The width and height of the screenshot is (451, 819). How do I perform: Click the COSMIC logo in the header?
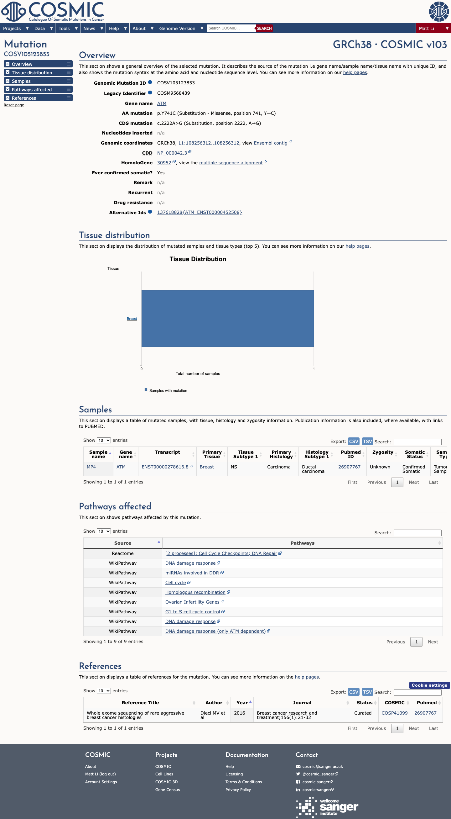53,12
